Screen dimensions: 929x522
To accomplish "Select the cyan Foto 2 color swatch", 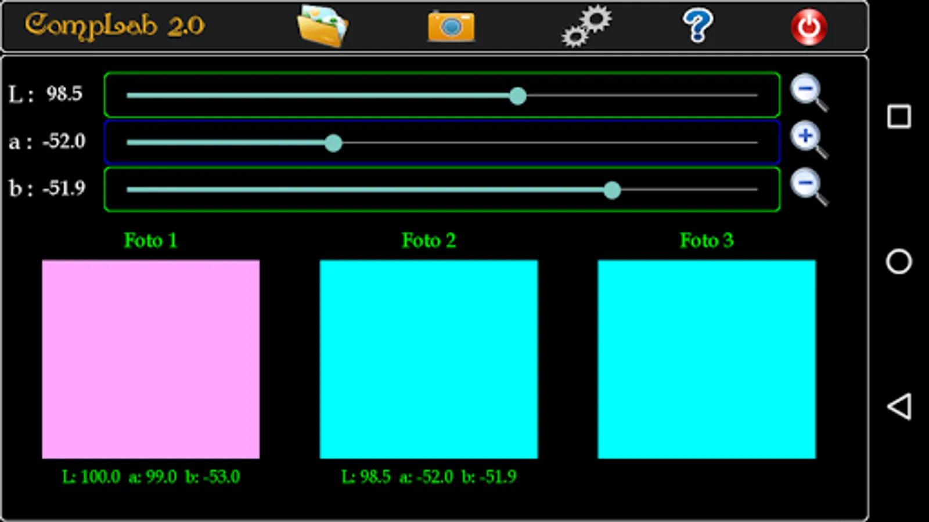I will (x=429, y=359).
